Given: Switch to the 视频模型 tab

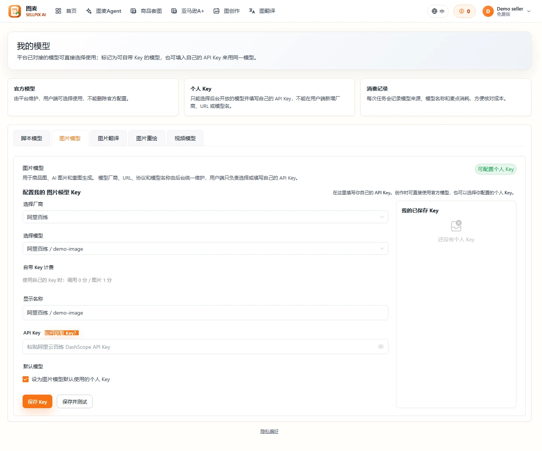Looking at the screenshot, I should pos(185,138).
